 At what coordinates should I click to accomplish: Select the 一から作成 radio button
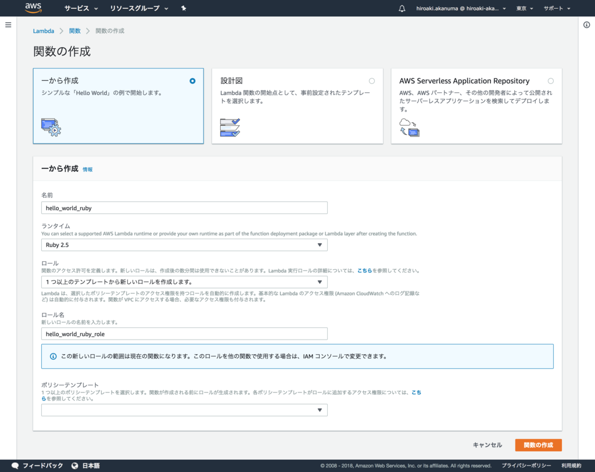click(x=192, y=81)
